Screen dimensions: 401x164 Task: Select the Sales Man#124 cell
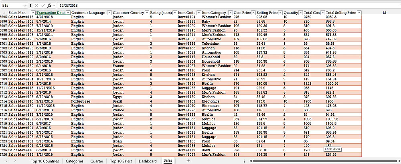(22, 79)
